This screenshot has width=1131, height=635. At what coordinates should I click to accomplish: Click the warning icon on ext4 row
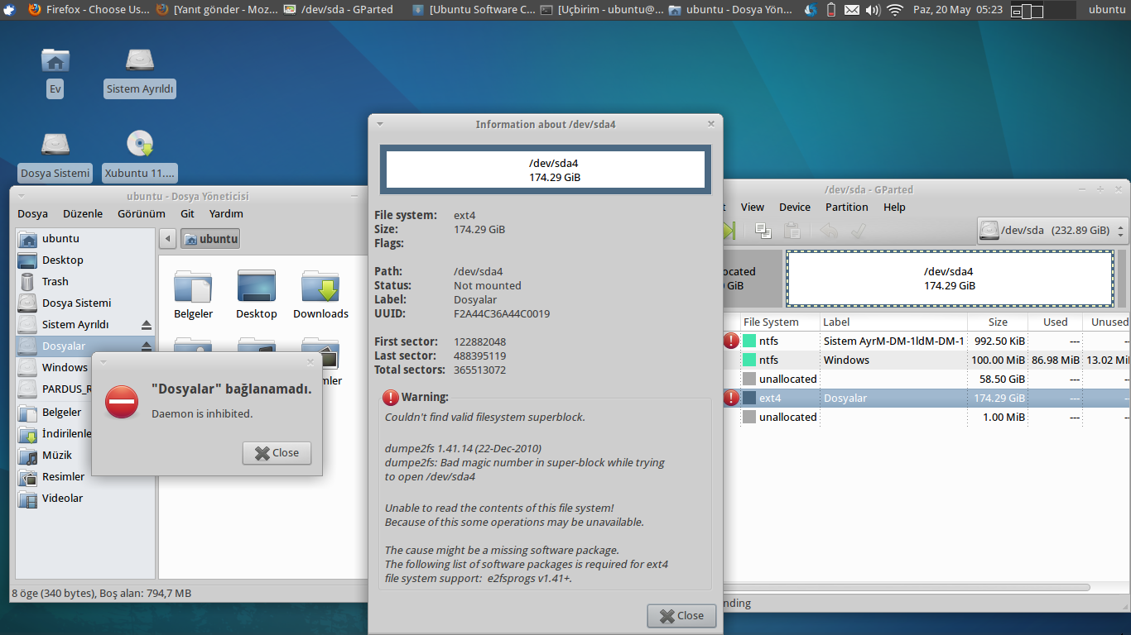[731, 399]
